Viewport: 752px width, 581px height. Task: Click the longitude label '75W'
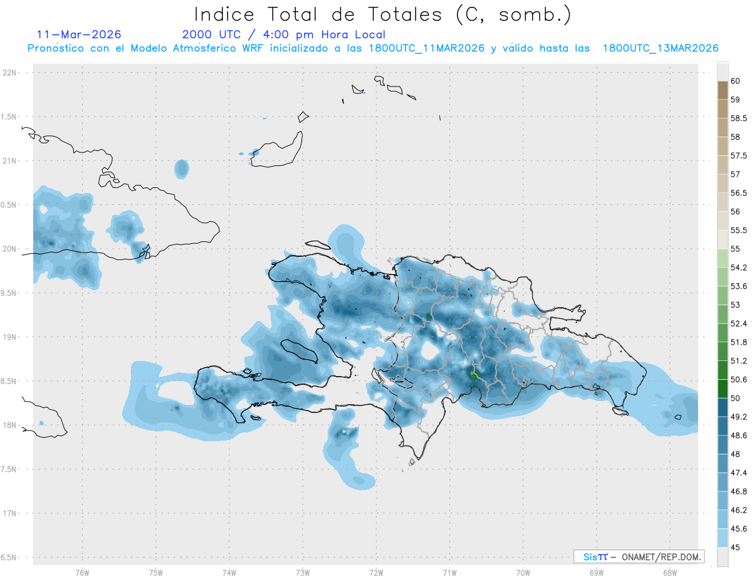[x=155, y=572]
